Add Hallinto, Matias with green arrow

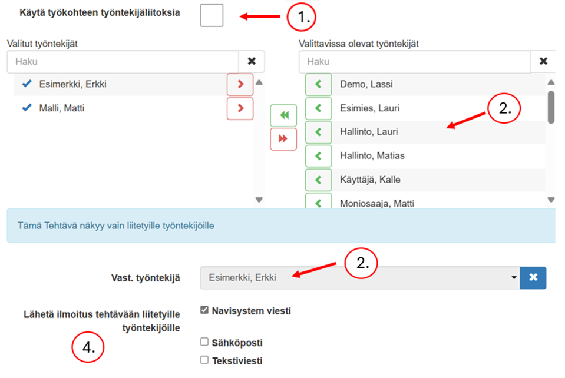pos(318,156)
